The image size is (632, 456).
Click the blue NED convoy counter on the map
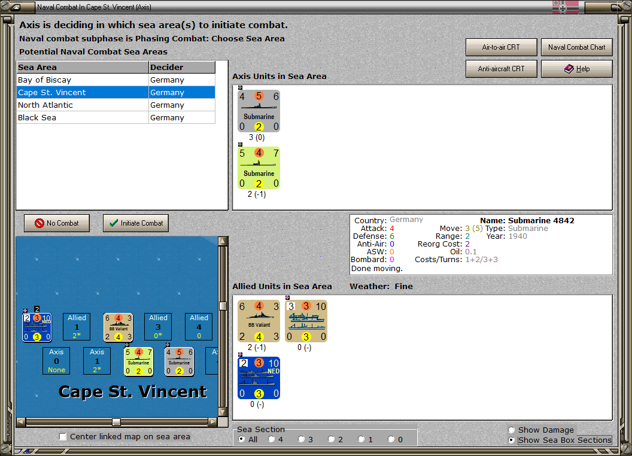pyautogui.click(x=37, y=327)
